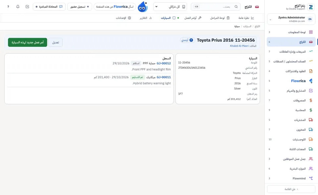Expand the Zyntra Administrator account chevron
The height and width of the screenshot is (195, 318).
(x=270, y=20)
